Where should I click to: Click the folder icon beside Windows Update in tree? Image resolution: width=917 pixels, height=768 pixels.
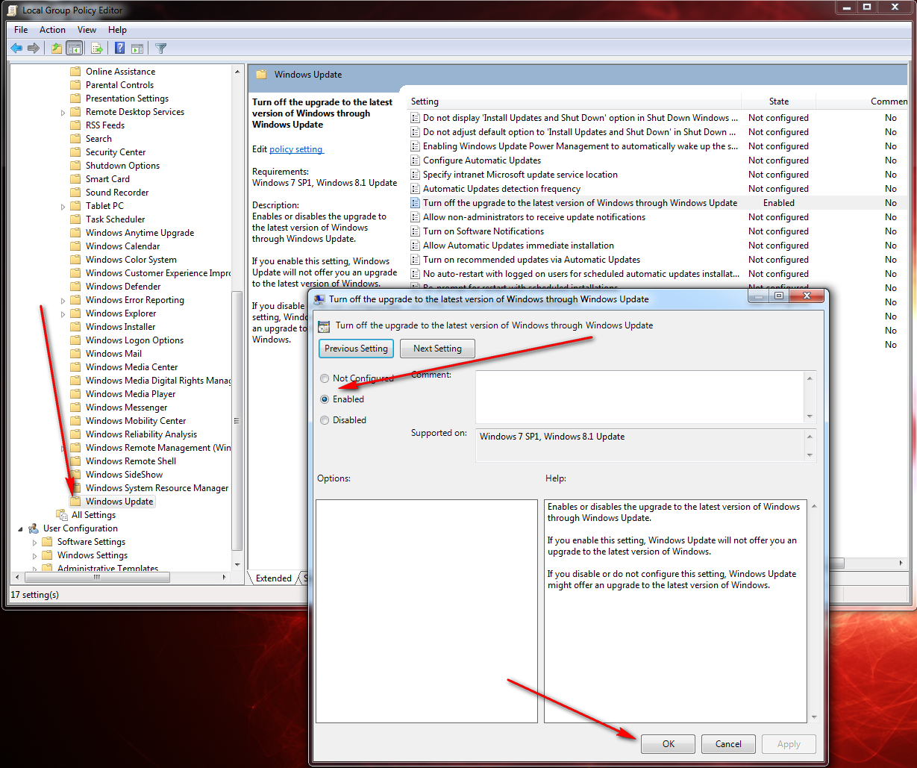point(75,502)
